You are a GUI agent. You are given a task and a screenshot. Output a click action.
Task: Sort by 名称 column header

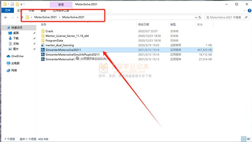(x=44, y=24)
